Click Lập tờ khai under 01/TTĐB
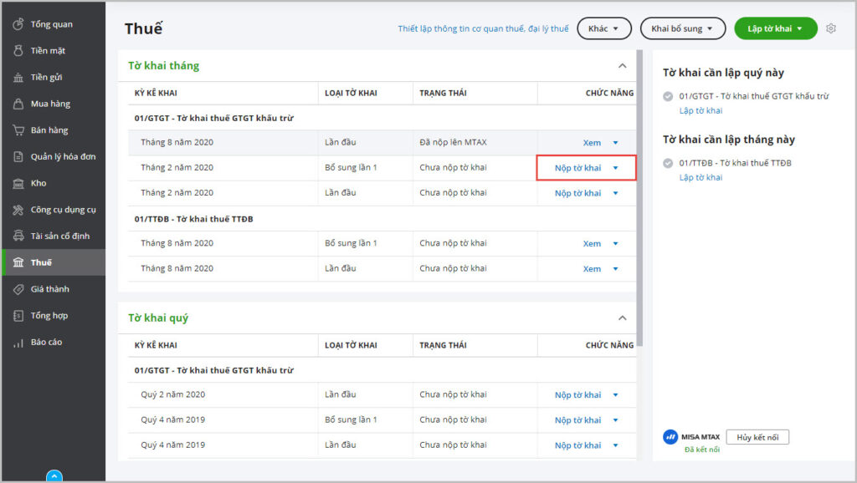The height and width of the screenshot is (483, 857). point(700,177)
